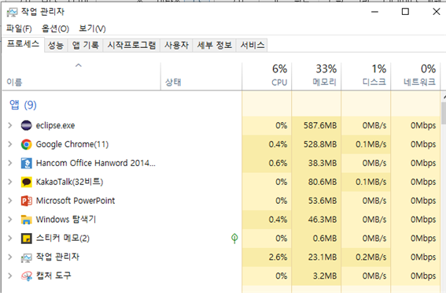The image size is (446, 296).
Task: Switch to the 성능 tab
Action: pyautogui.click(x=56, y=45)
